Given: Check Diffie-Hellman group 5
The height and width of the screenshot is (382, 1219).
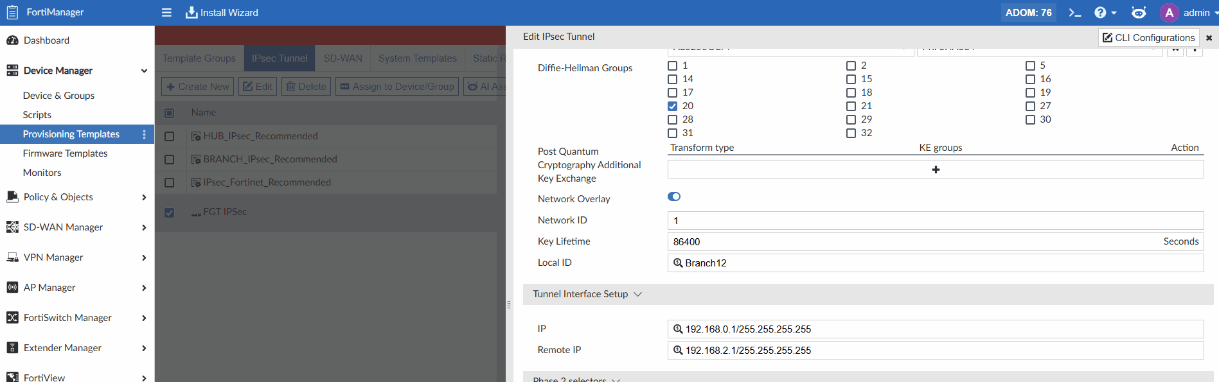Looking at the screenshot, I should 1030,65.
